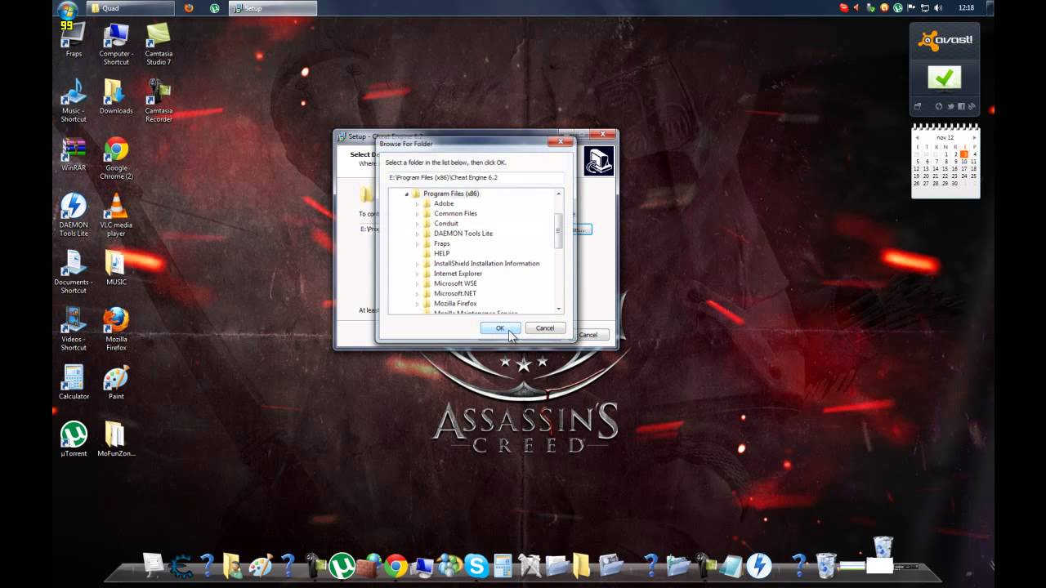Launch Paint from the desktop

(116, 382)
